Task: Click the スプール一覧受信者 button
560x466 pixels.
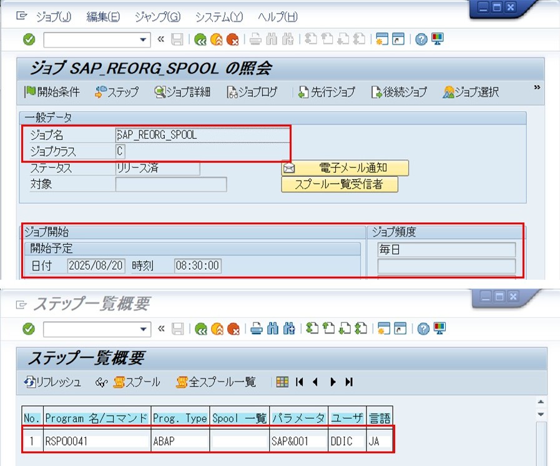Action: 340,184
